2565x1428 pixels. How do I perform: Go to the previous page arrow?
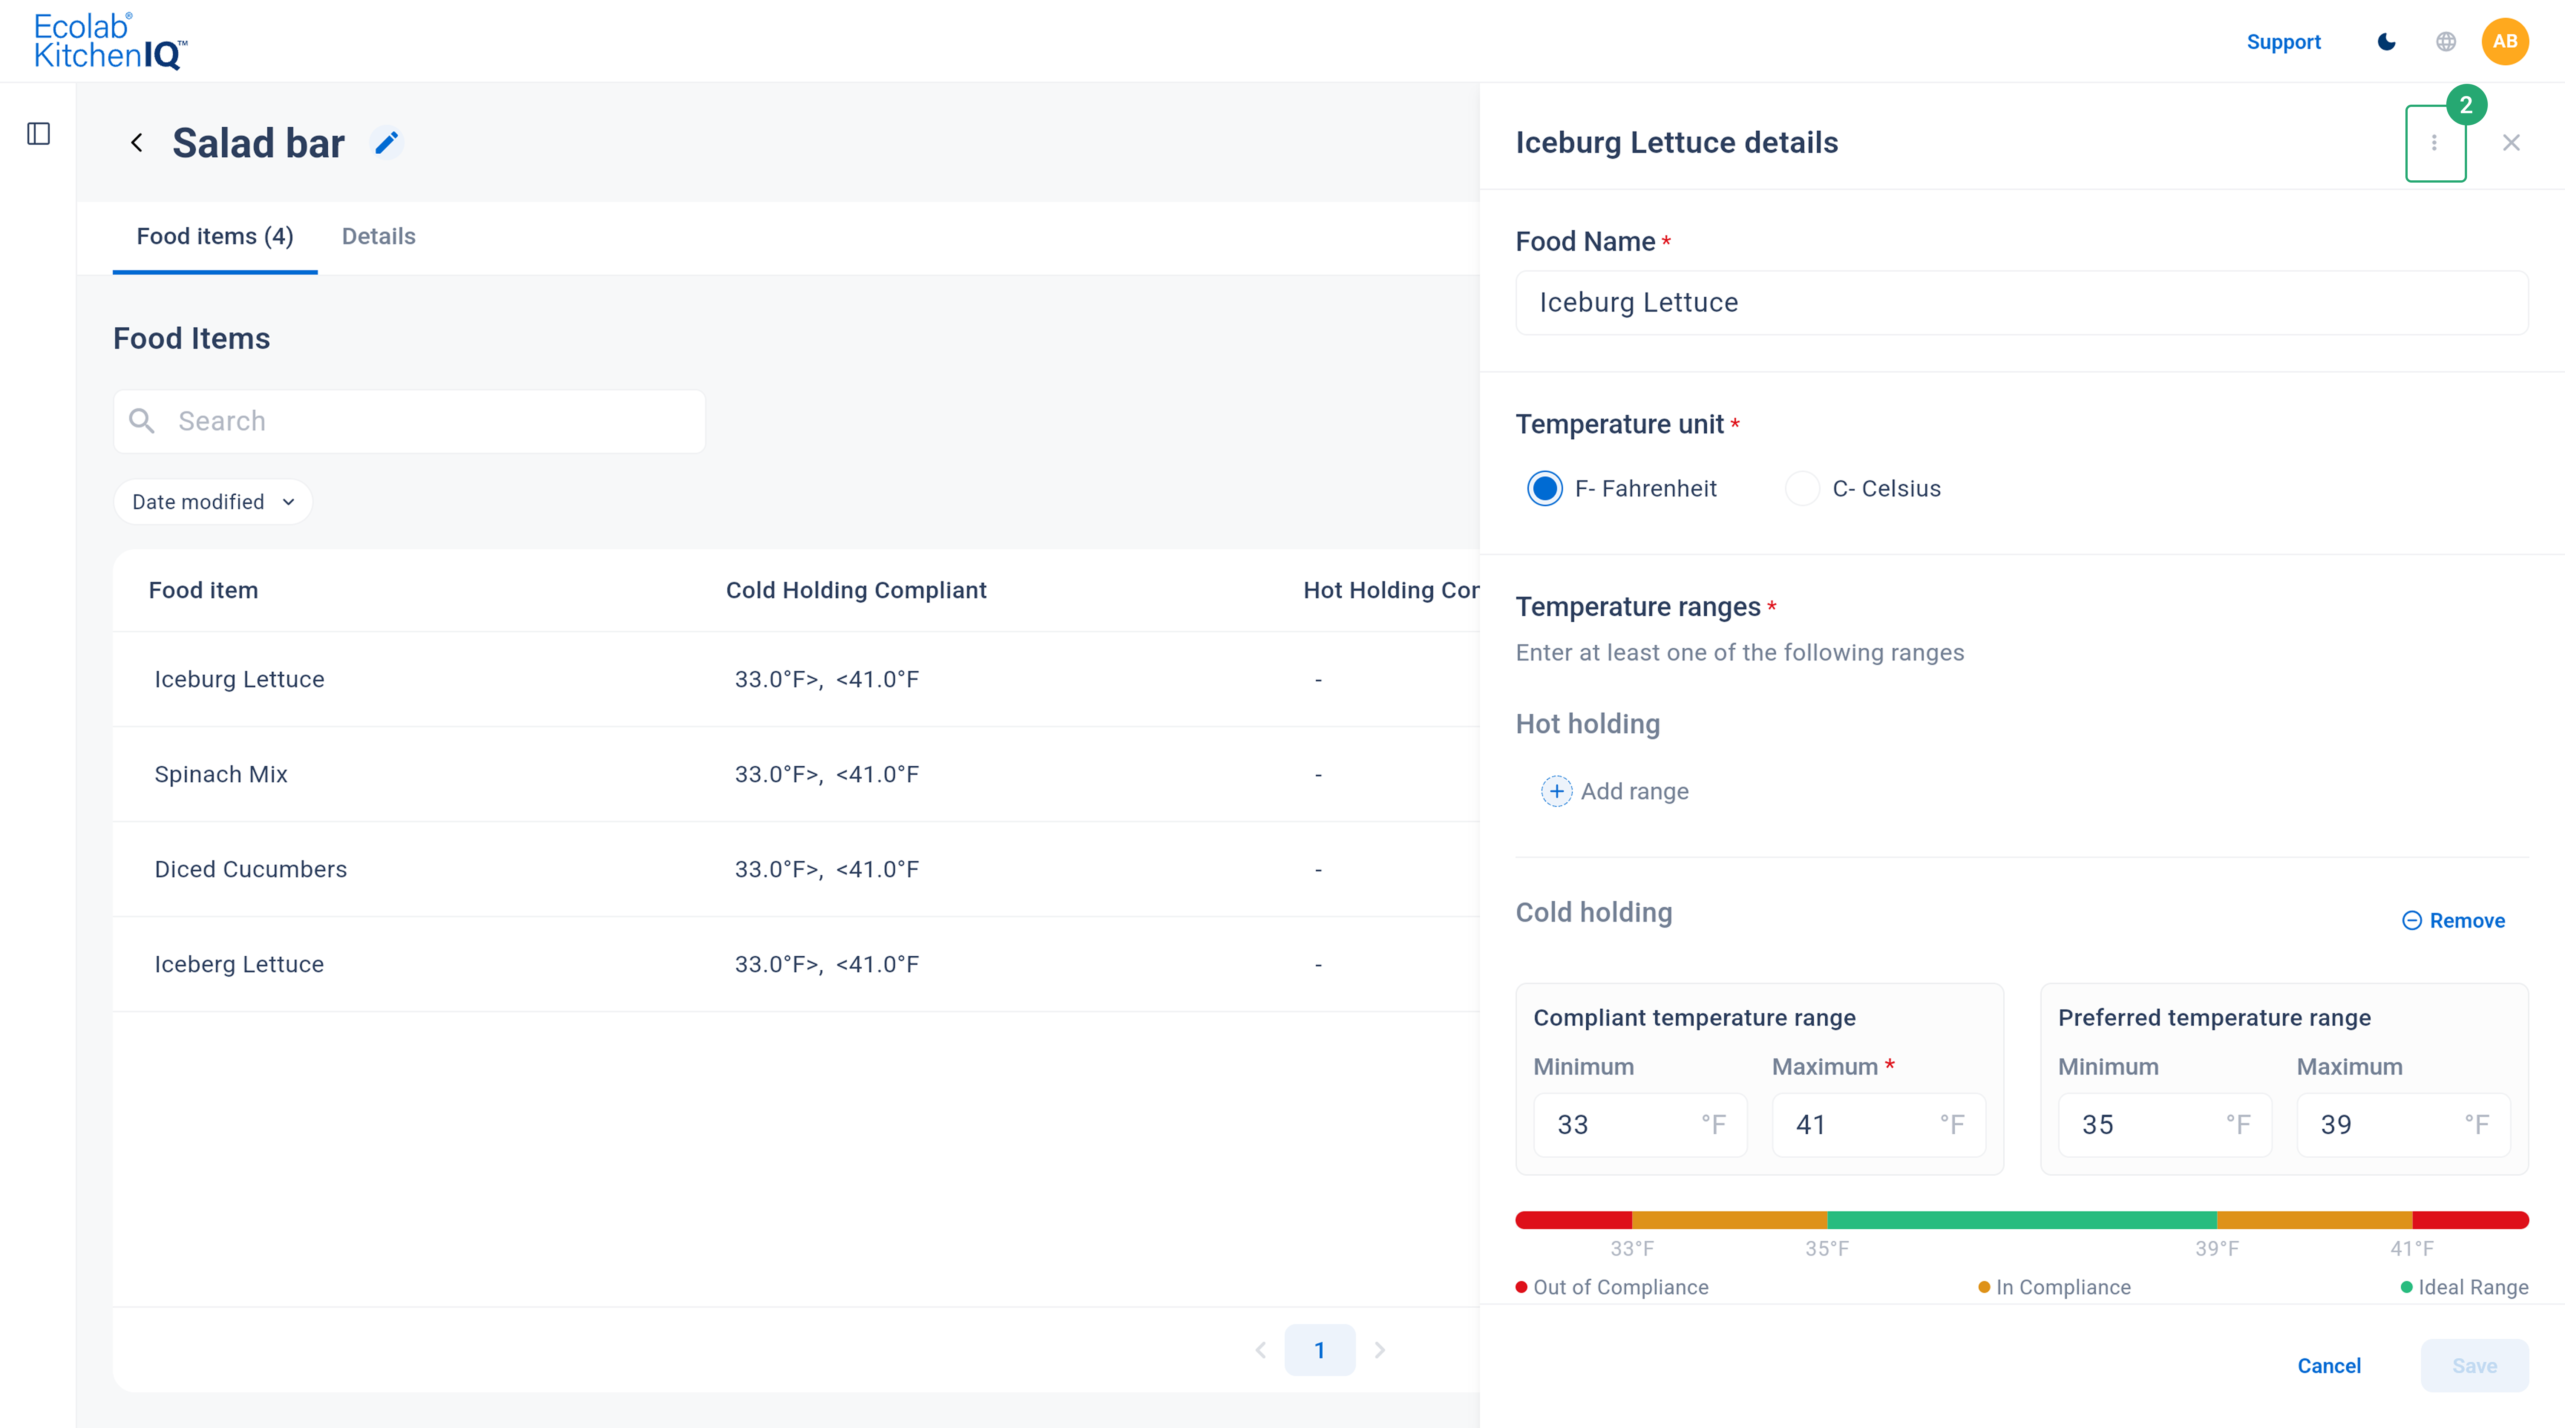point(1261,1350)
